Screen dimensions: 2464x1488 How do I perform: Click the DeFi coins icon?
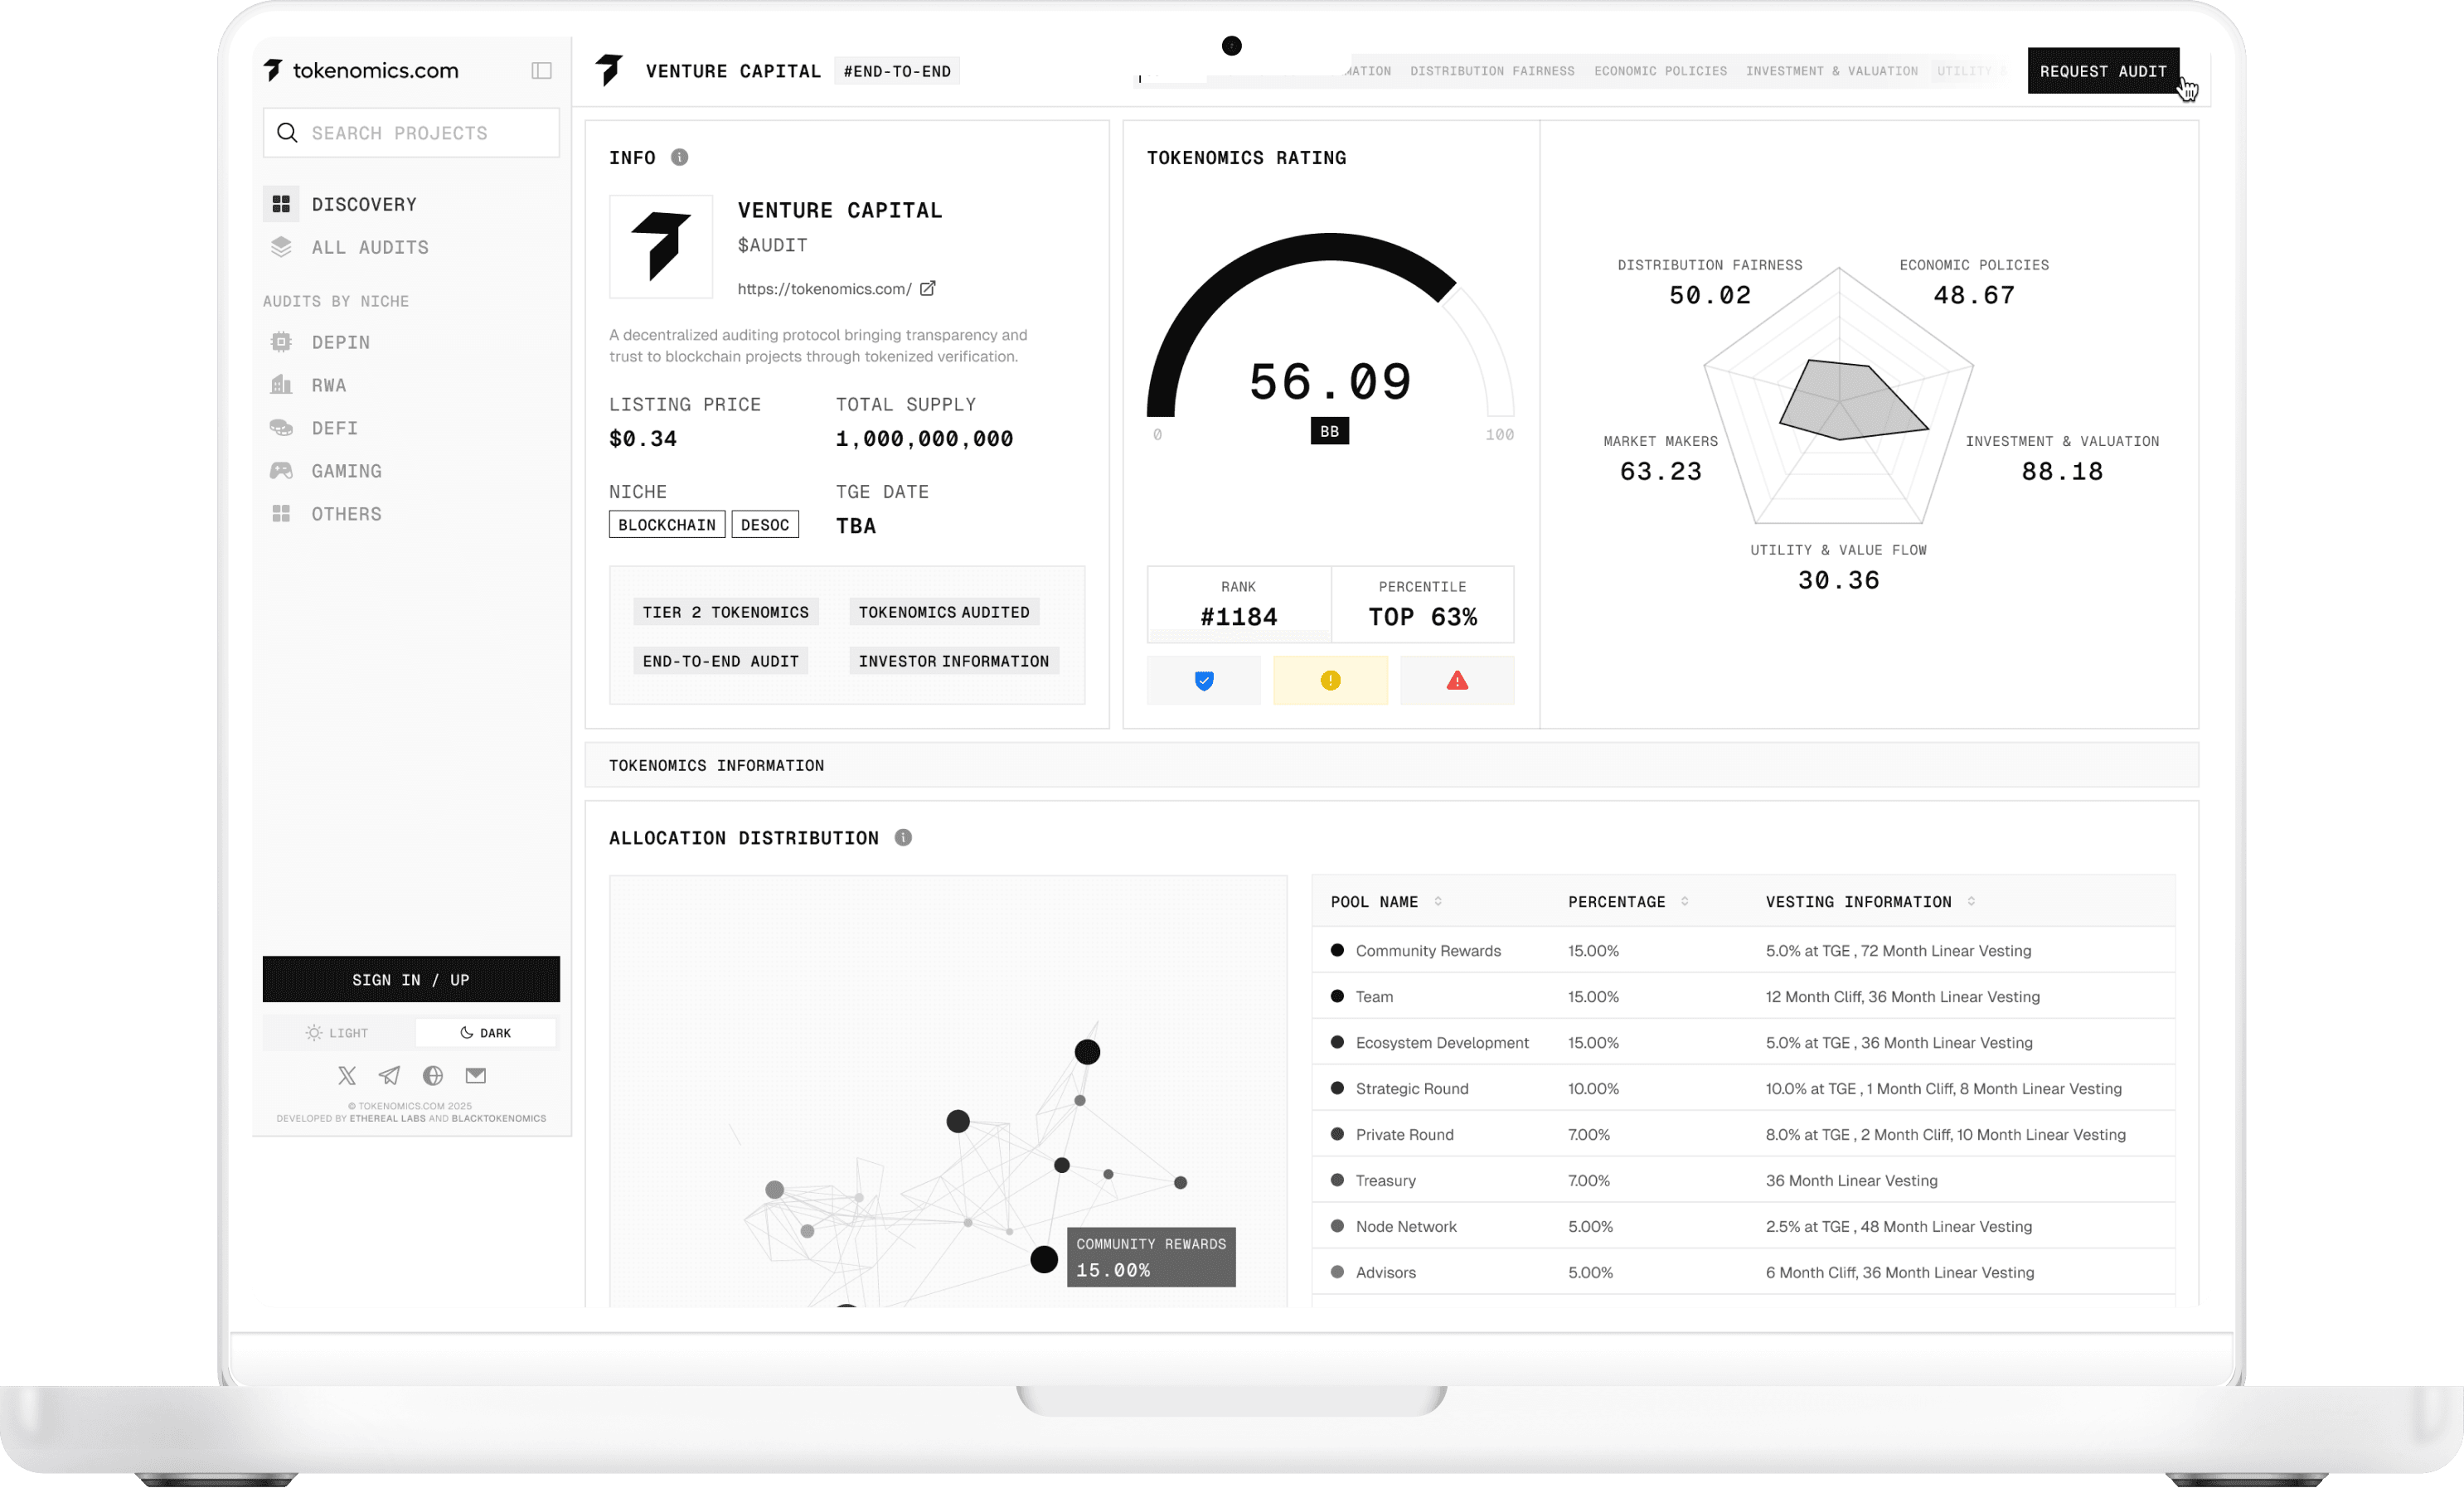(281, 428)
